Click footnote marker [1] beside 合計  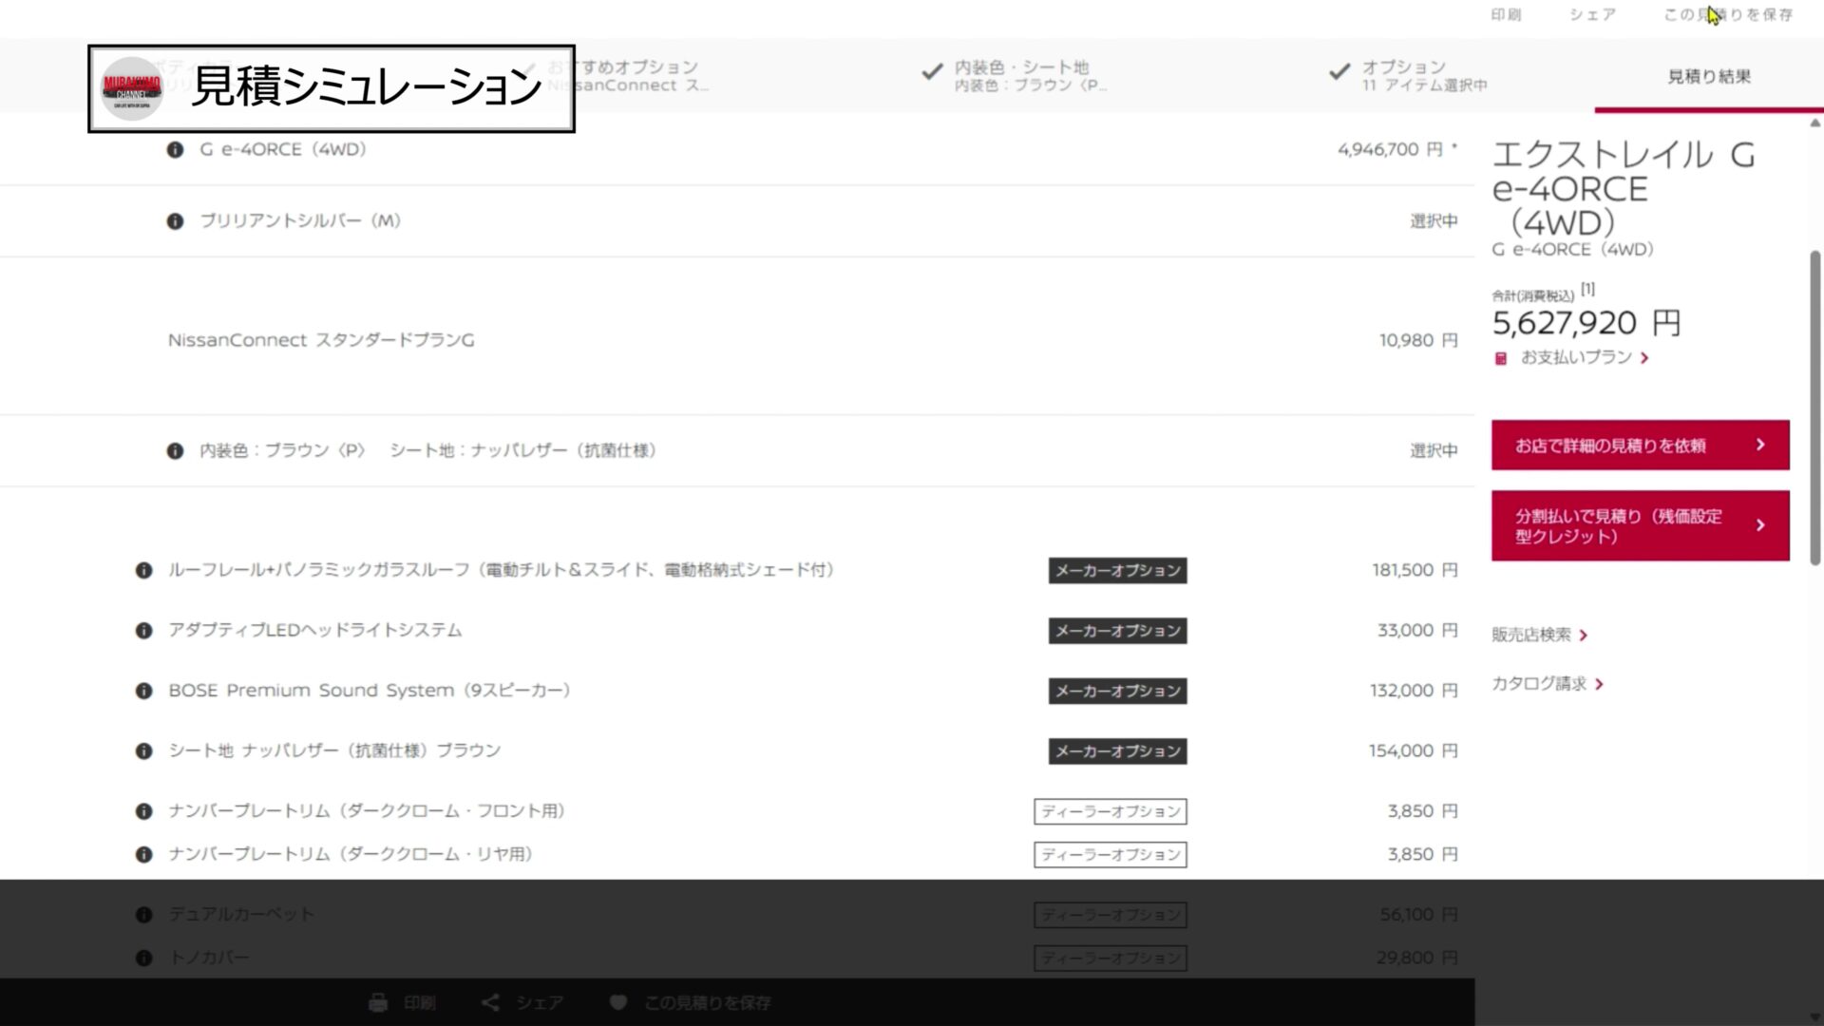coord(1587,289)
